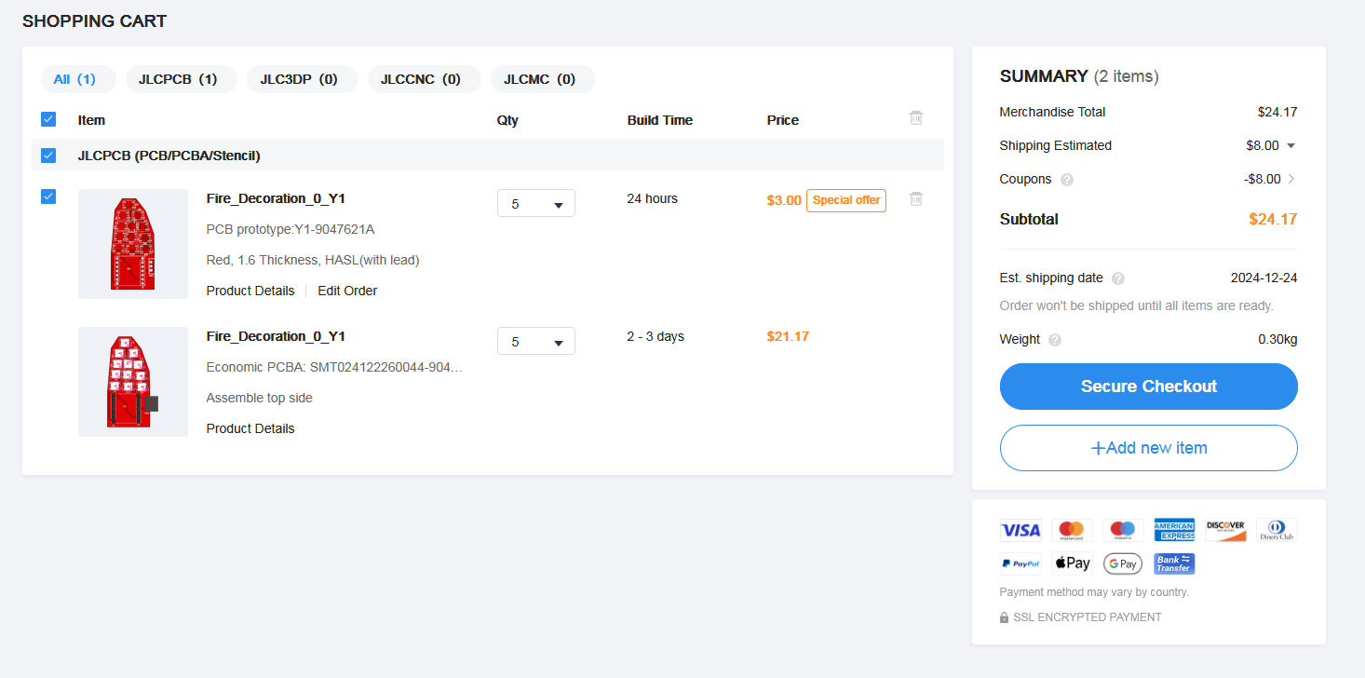This screenshot has width=1365, height=678.
Task: Click the Secure Checkout button
Action: coord(1149,386)
